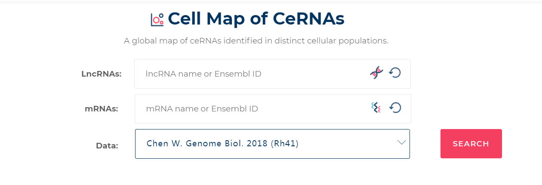Select the 'Chen W. Genome Biol. 2018 (Rh41)' option text
Viewport: 542px width, 185px height.
click(222, 143)
